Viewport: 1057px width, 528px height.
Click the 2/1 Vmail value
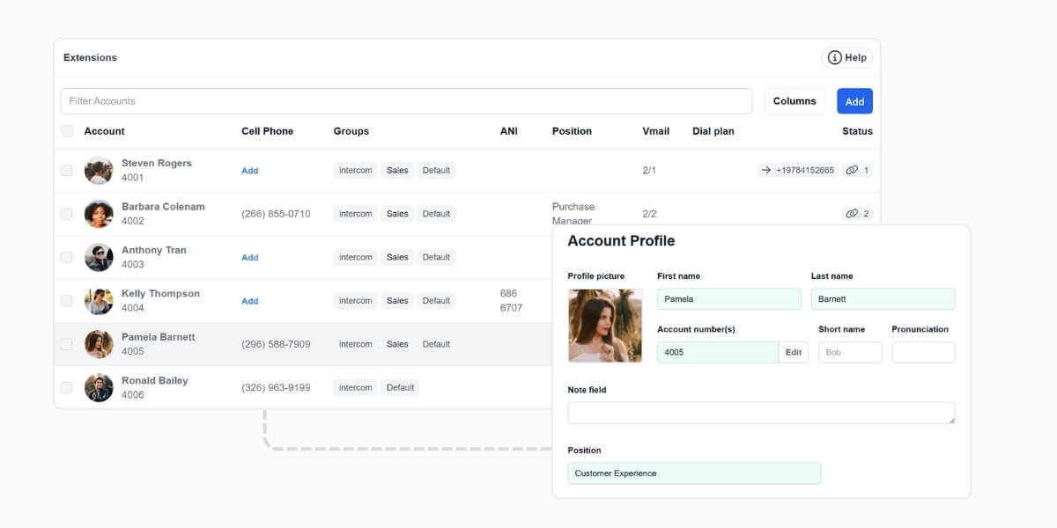click(649, 170)
